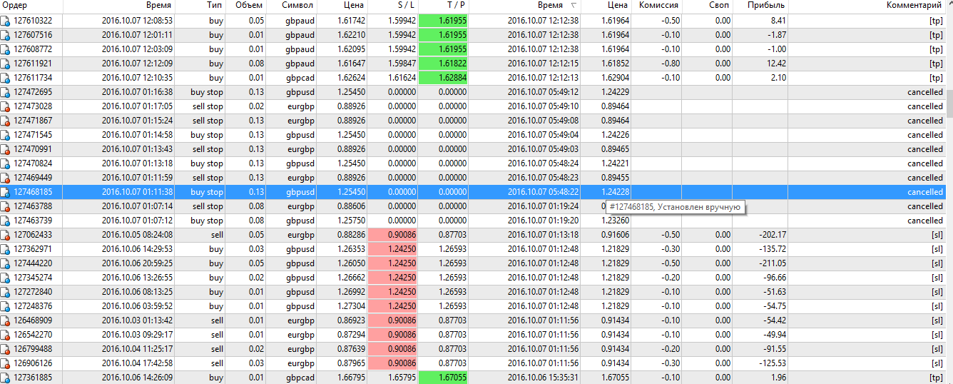The width and height of the screenshot is (953, 384).
Task: Click the sell icon for order 126542270
Action: [x=6, y=335]
